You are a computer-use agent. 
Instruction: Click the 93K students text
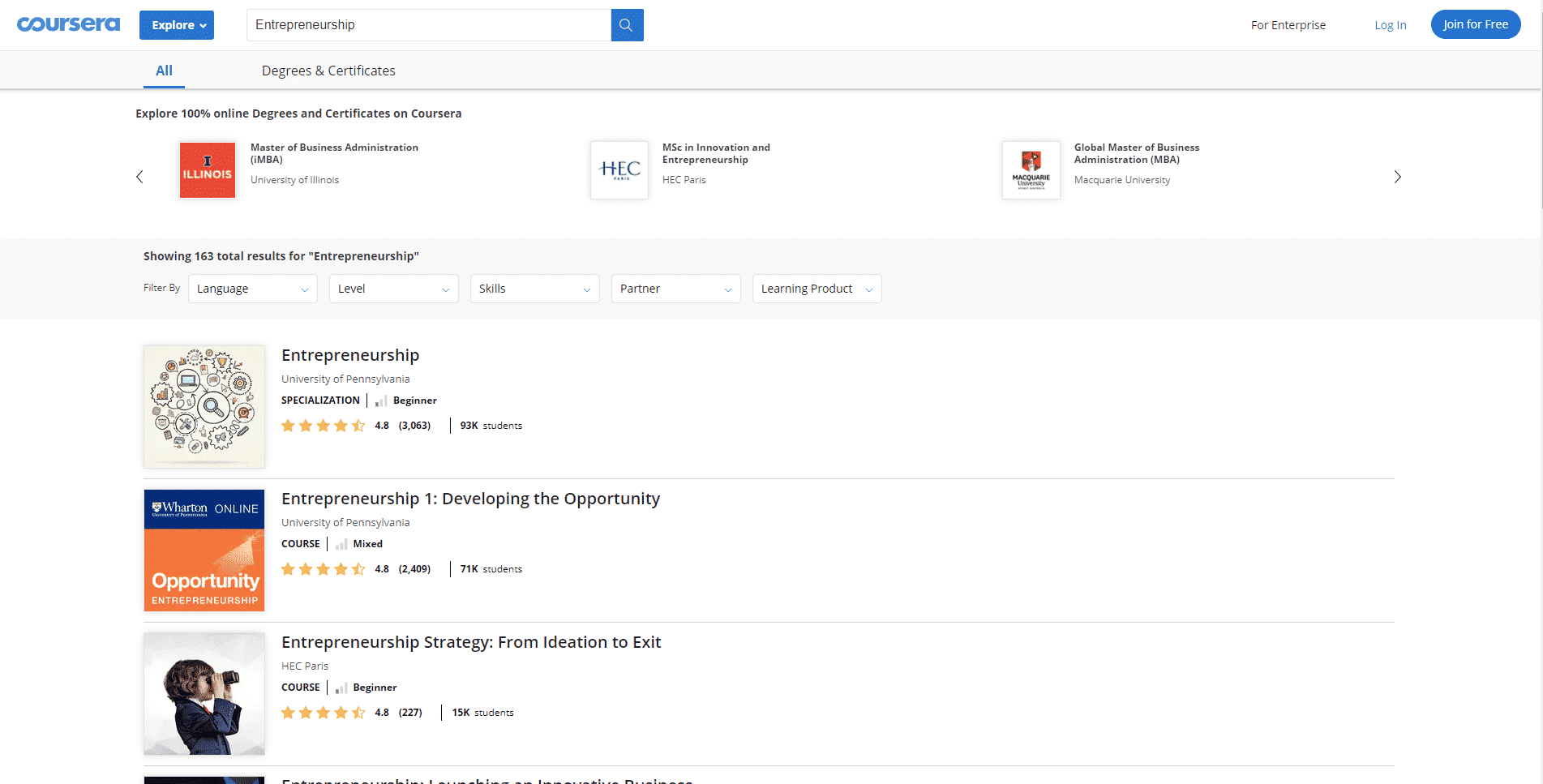[491, 426]
